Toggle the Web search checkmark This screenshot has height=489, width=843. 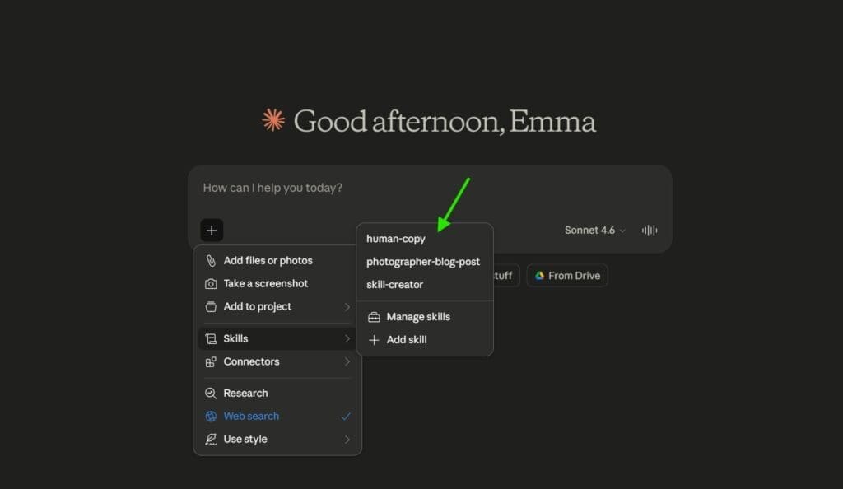coord(346,417)
